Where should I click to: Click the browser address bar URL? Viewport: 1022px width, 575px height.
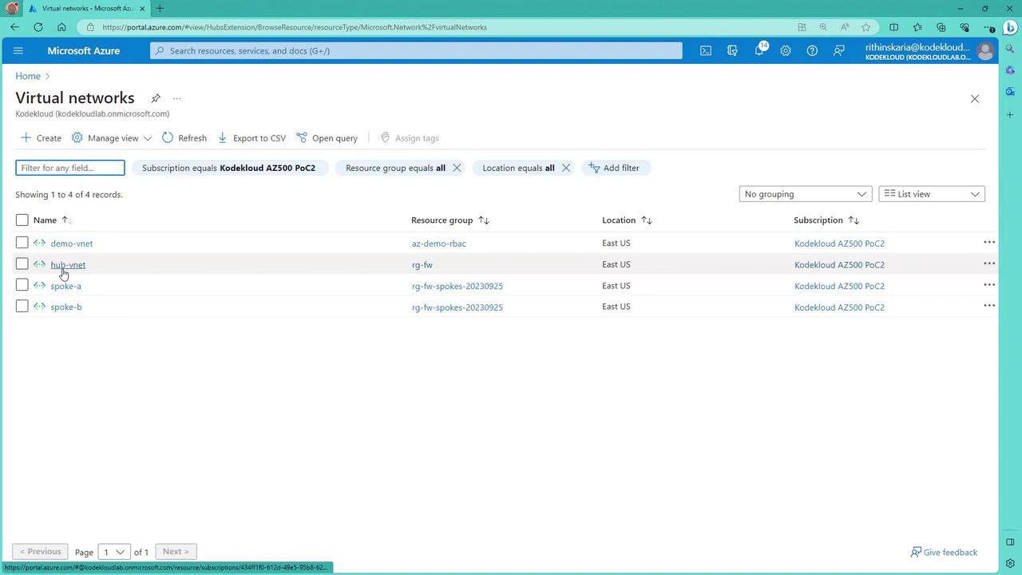pyautogui.click(x=295, y=27)
